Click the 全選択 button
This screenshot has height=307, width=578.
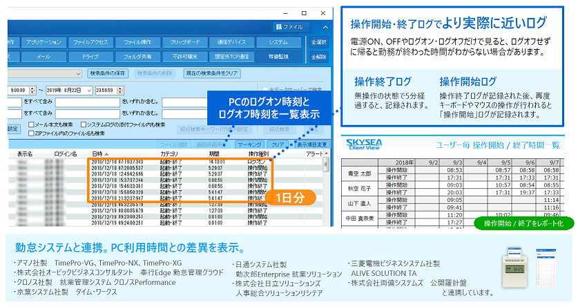[319, 42]
